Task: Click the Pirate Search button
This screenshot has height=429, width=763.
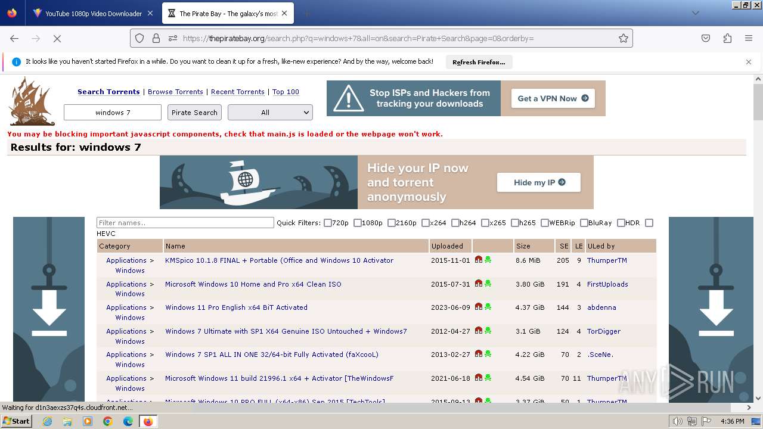Action: point(194,112)
